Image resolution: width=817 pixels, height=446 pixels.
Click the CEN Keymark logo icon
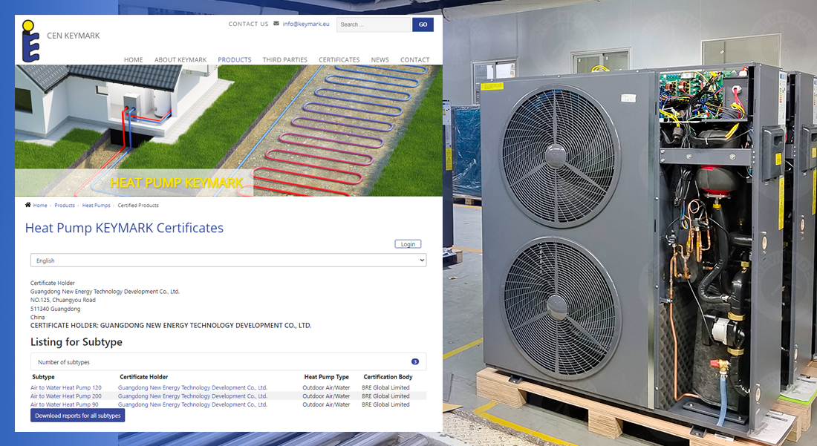30,41
